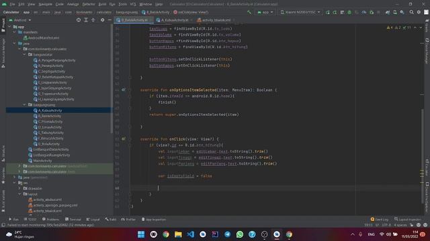
Task: Select G_BolaActivity in project tree
Action: pyautogui.click(x=49, y=144)
